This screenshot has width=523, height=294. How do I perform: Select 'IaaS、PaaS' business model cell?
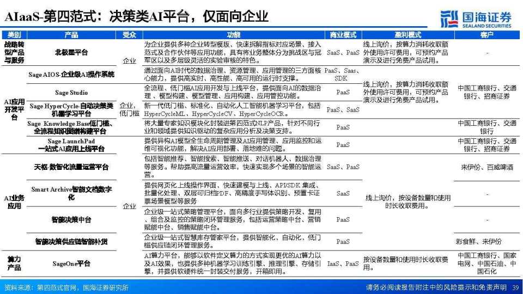click(343, 264)
